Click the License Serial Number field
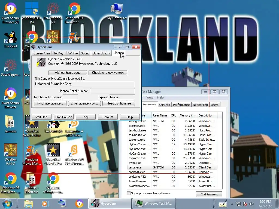 tap(112, 91)
